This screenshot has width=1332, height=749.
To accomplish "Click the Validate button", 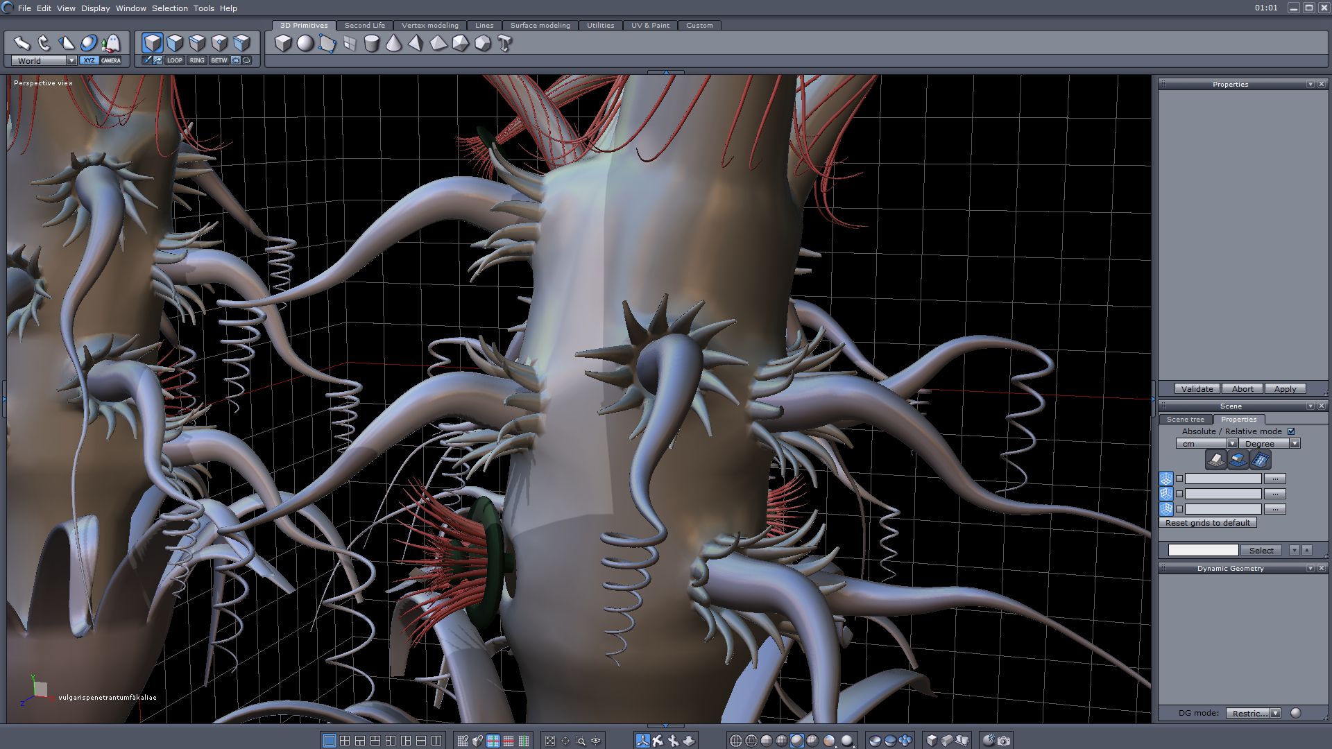I will (x=1197, y=389).
